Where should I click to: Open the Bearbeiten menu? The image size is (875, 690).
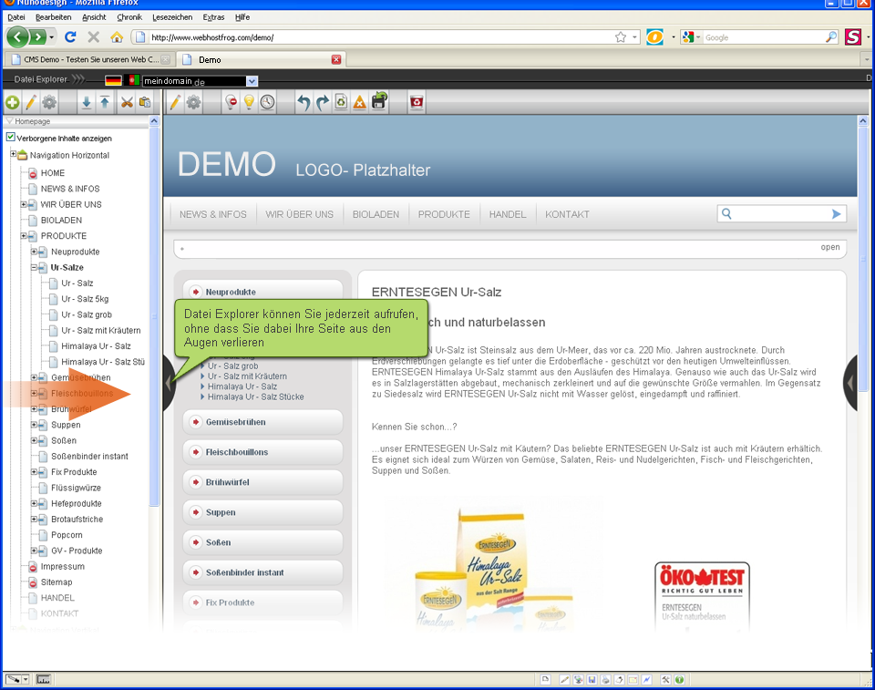54,17
